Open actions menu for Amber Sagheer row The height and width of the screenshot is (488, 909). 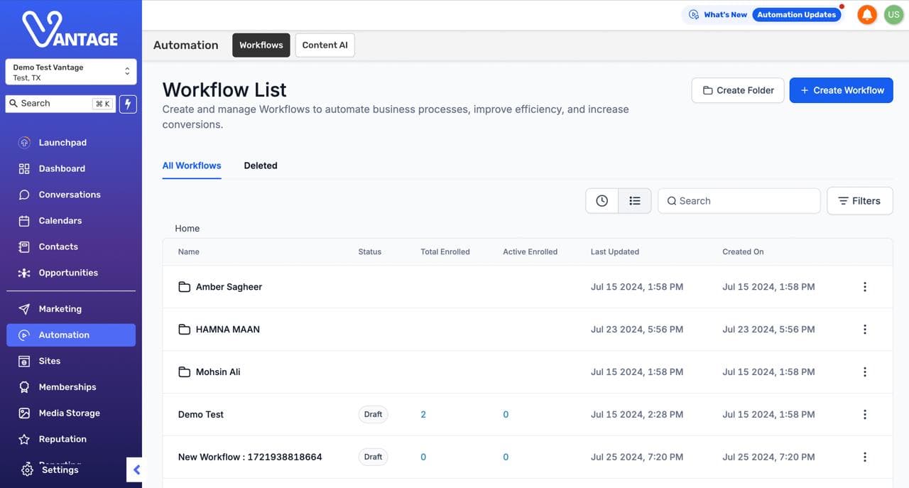pyautogui.click(x=864, y=287)
